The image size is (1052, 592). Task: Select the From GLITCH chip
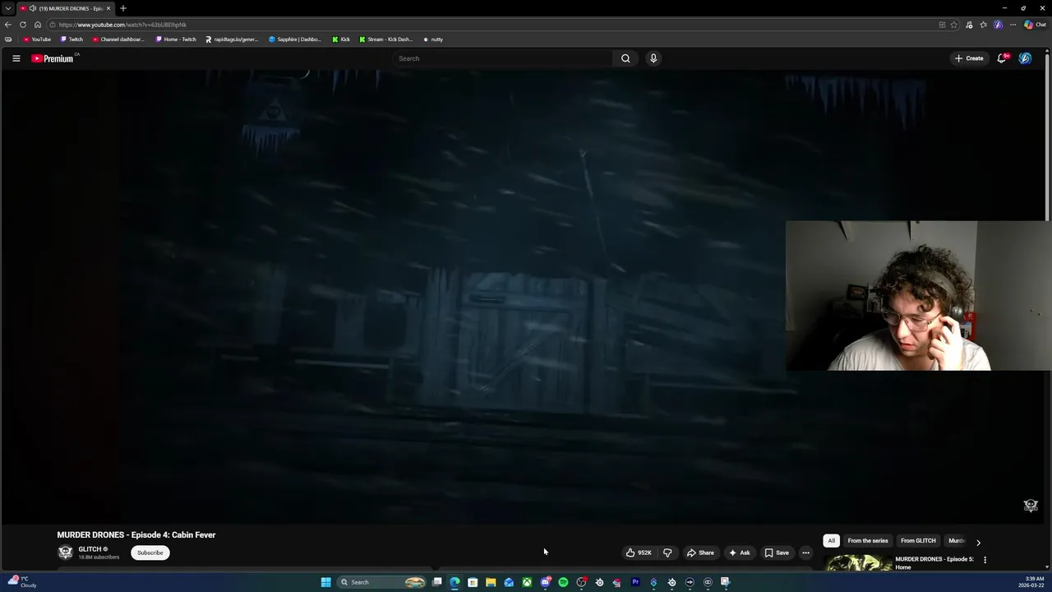918,540
